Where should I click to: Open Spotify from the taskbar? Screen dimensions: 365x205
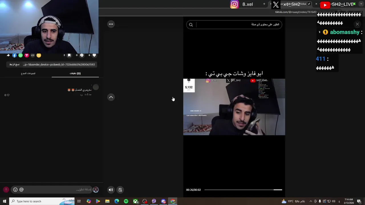coord(126,201)
